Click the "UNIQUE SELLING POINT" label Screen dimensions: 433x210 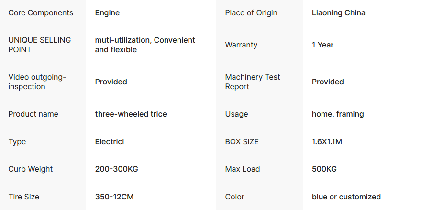(39, 45)
